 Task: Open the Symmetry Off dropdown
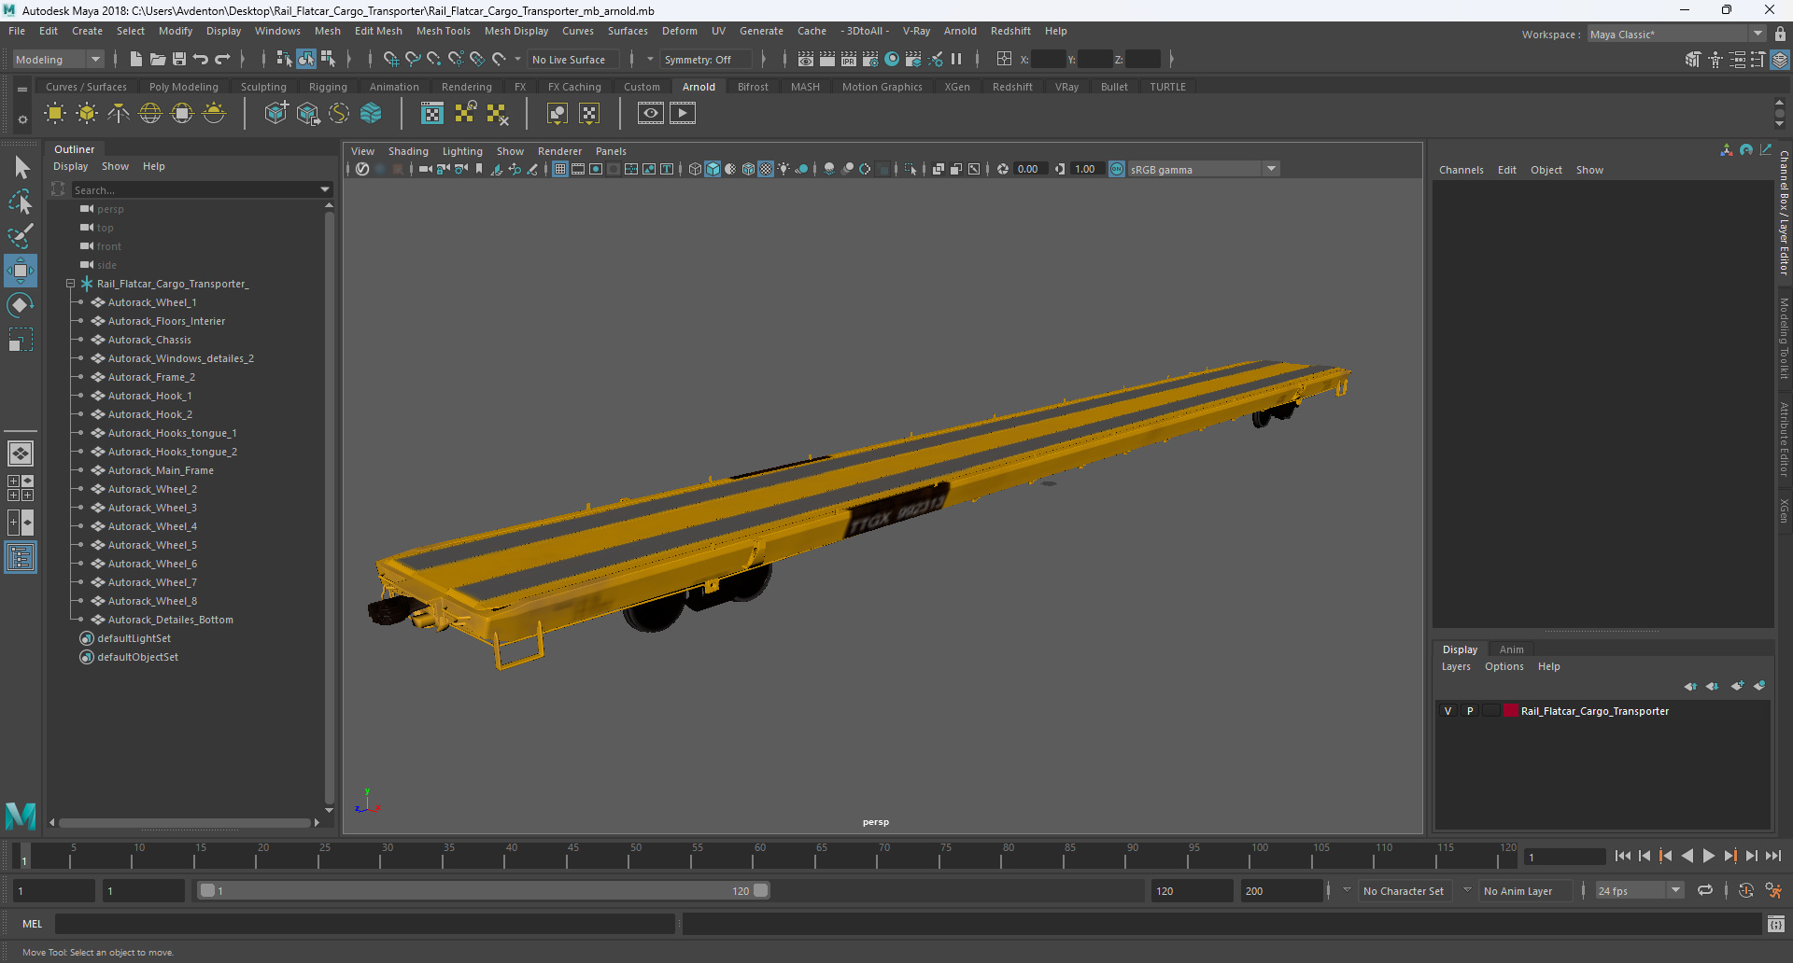click(x=705, y=59)
